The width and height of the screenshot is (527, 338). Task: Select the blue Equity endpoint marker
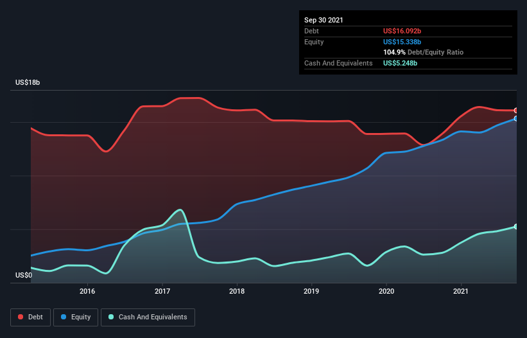point(516,118)
